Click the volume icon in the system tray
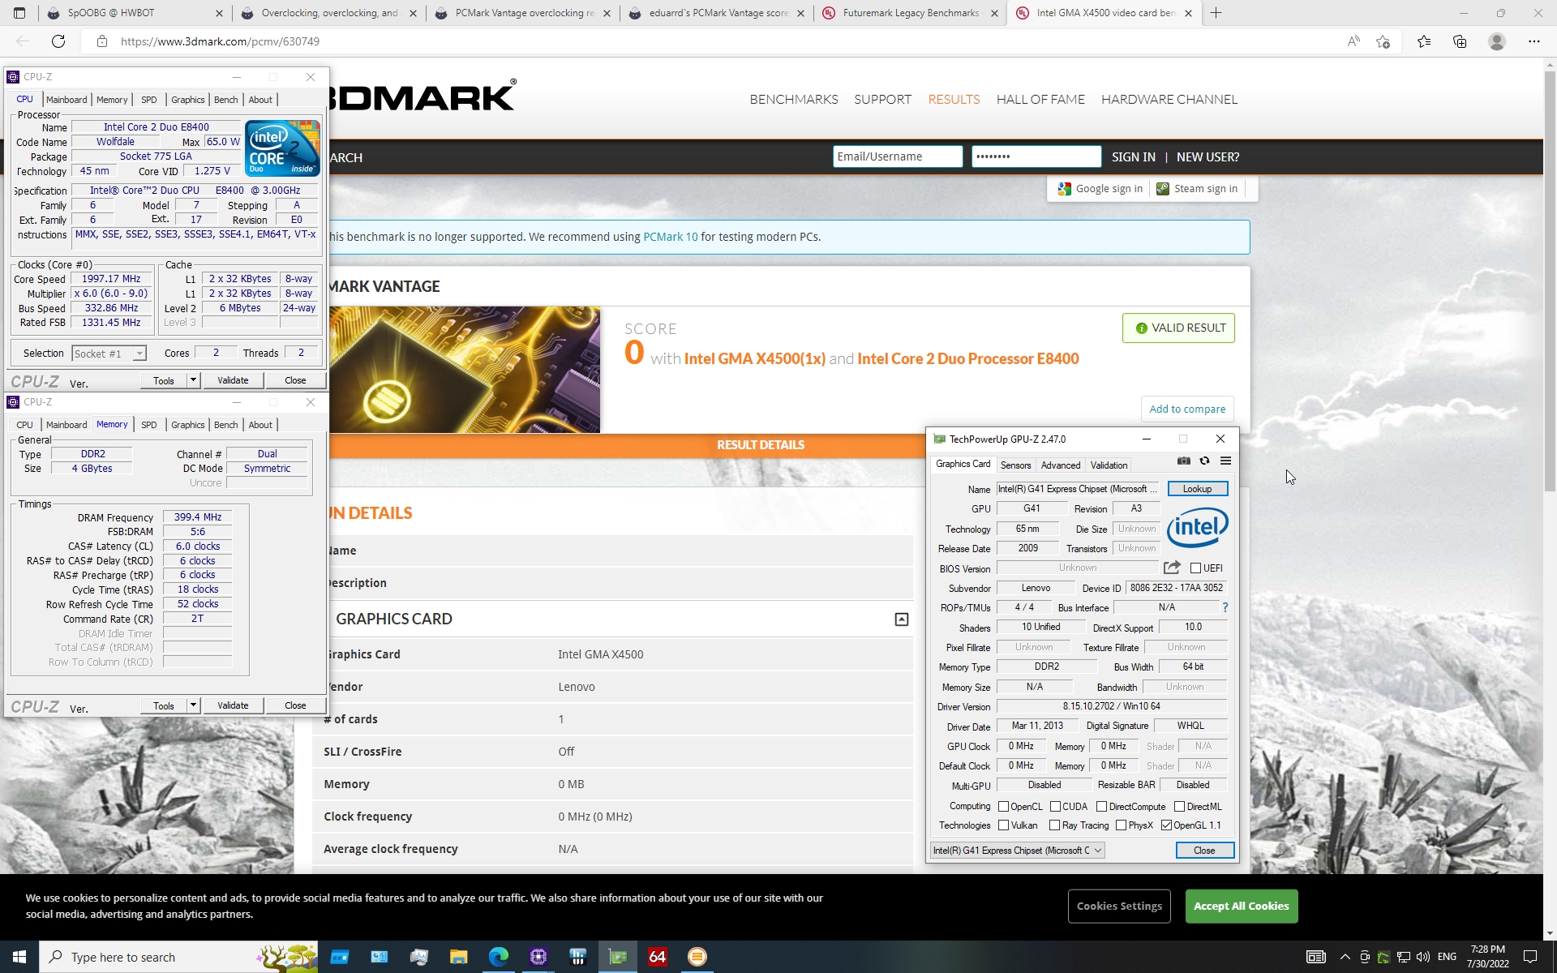Screen dimensions: 1557x973 [x=1423, y=957]
